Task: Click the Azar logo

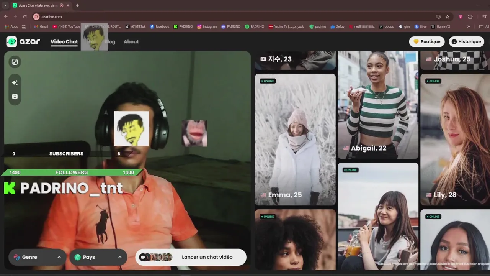Action: coord(23,41)
